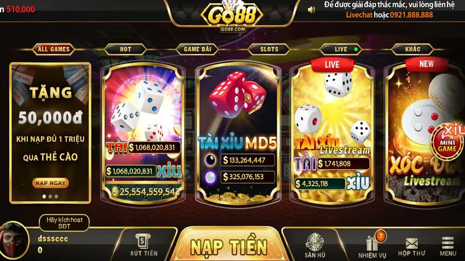The image size is (465, 261).
Task: Select the first banner page dot
Action: point(44,197)
